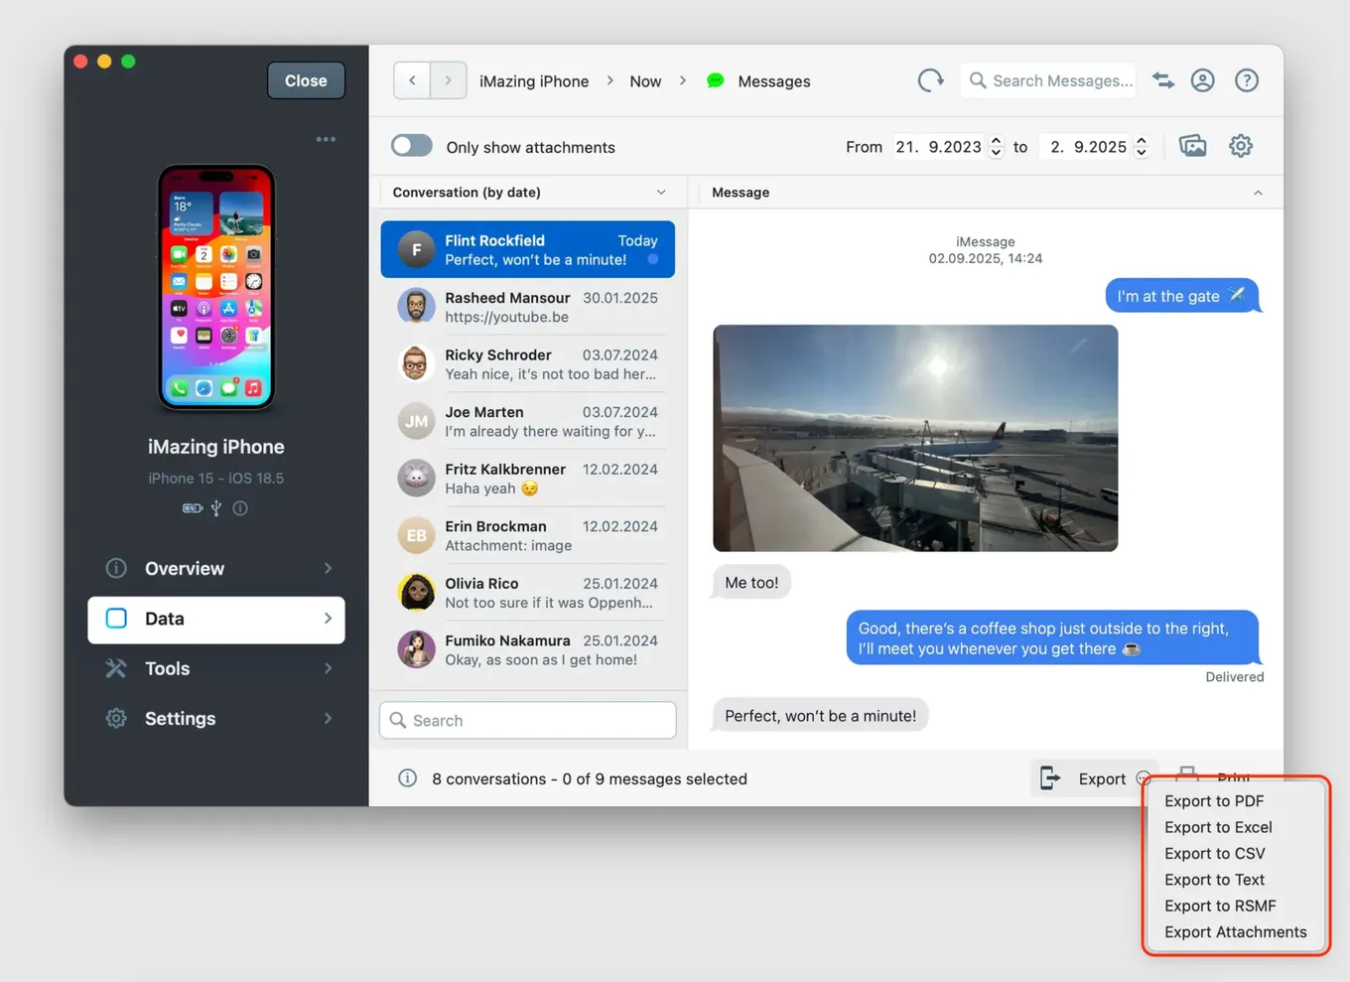This screenshot has height=982, width=1350.
Task: Click the refresh messages icon
Action: (x=930, y=80)
